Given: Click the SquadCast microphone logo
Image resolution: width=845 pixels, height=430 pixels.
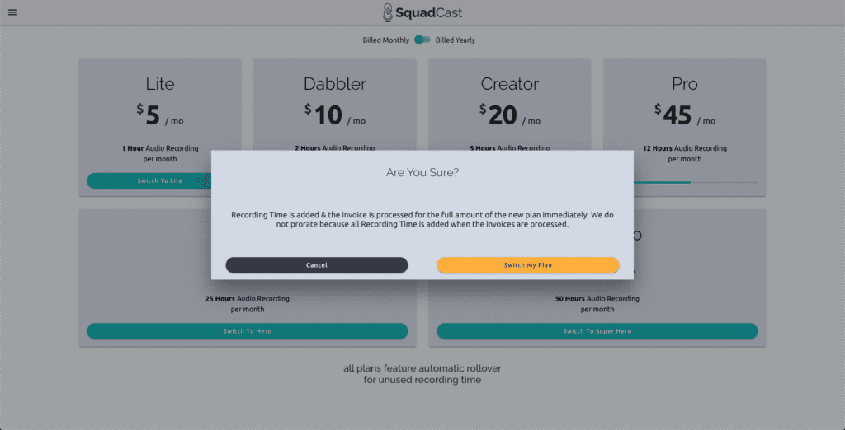Looking at the screenshot, I should (388, 12).
